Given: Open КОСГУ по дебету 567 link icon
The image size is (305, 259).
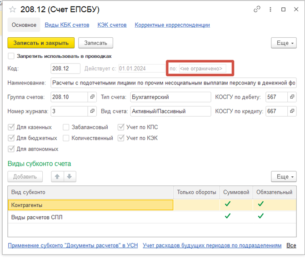Looking at the screenshot, I should [292, 97].
